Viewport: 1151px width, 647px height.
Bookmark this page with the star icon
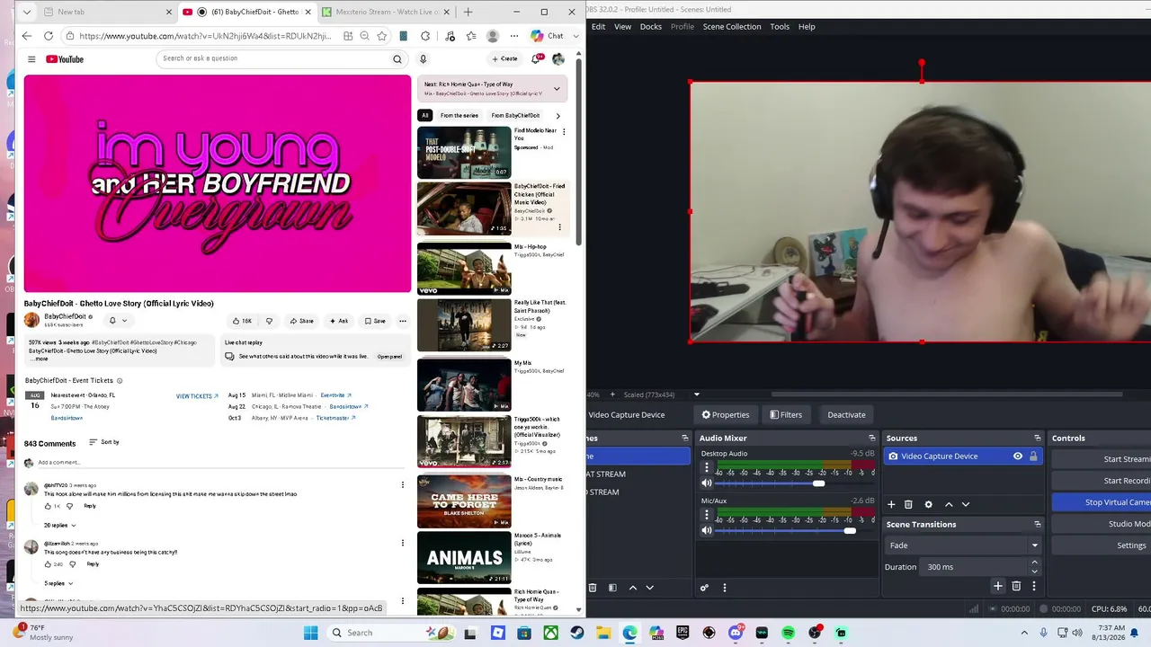coord(382,36)
